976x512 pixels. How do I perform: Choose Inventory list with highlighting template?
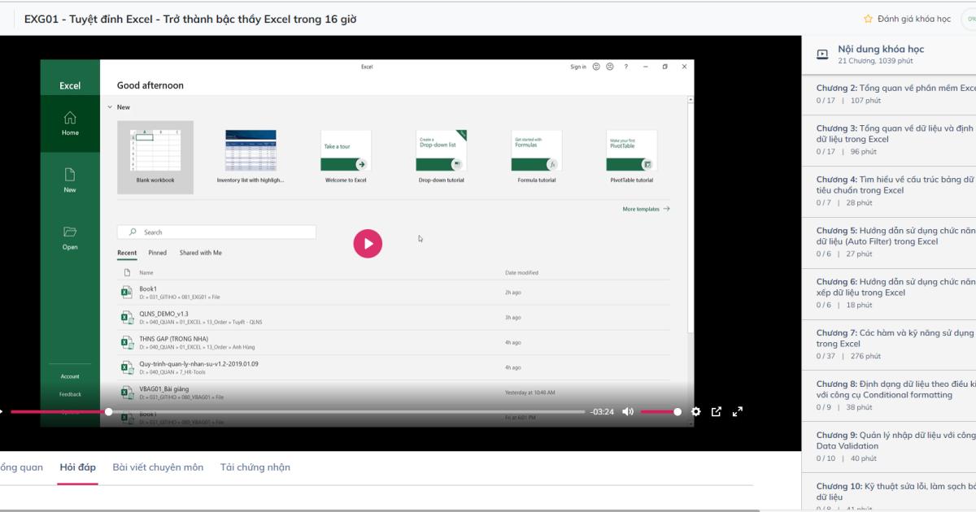tap(251, 157)
